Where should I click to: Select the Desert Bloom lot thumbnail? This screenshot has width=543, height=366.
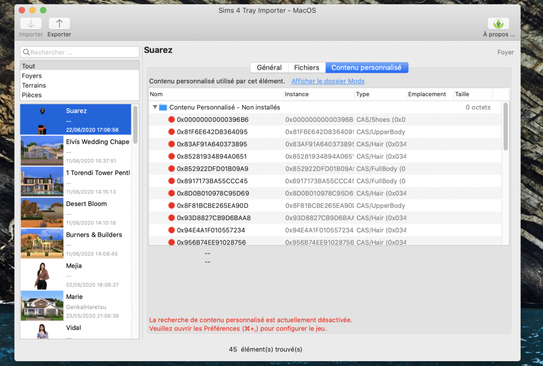coord(42,212)
